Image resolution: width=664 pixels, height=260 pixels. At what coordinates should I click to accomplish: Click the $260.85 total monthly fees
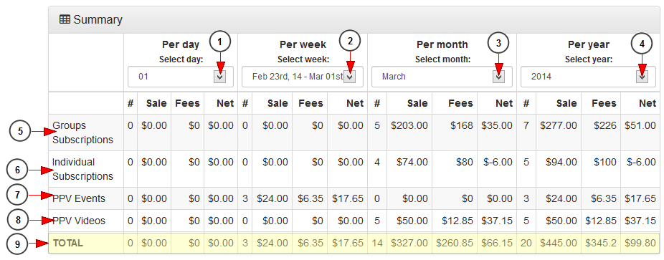455,243
